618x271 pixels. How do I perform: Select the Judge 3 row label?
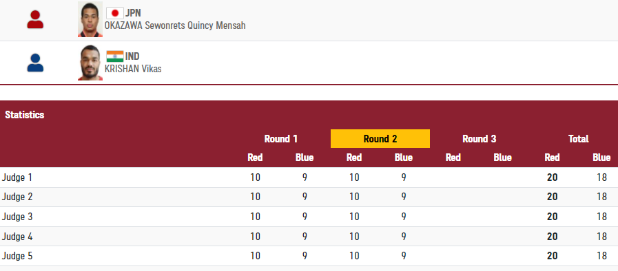(x=17, y=217)
